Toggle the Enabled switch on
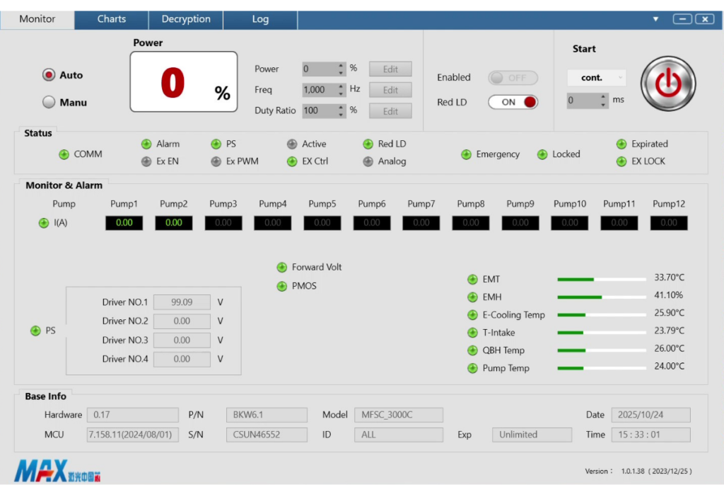 pyautogui.click(x=513, y=78)
